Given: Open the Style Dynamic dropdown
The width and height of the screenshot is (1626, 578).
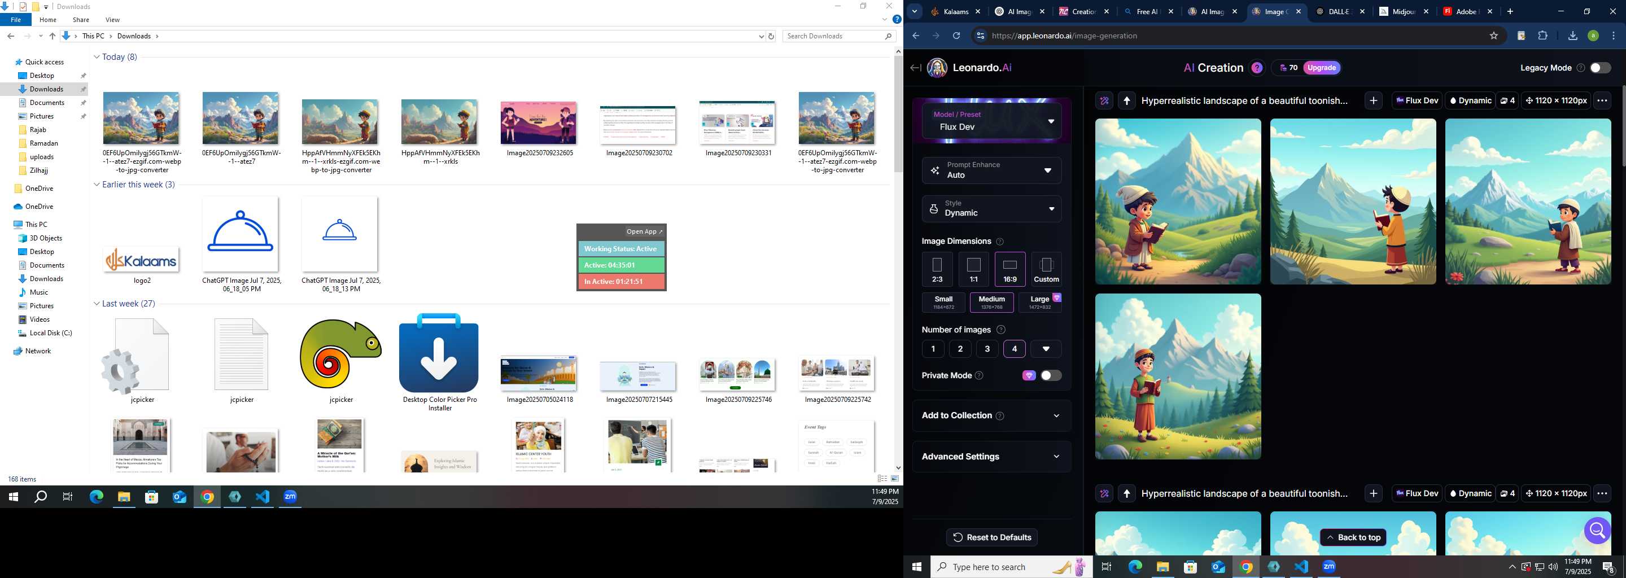Looking at the screenshot, I should coord(991,209).
